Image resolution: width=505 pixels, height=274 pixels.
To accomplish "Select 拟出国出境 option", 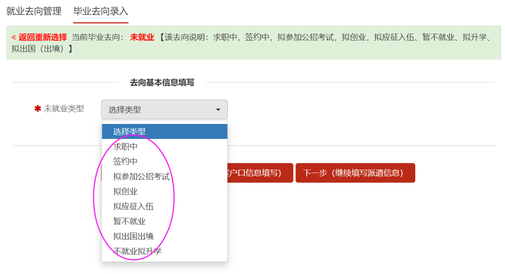I will coord(165,236).
